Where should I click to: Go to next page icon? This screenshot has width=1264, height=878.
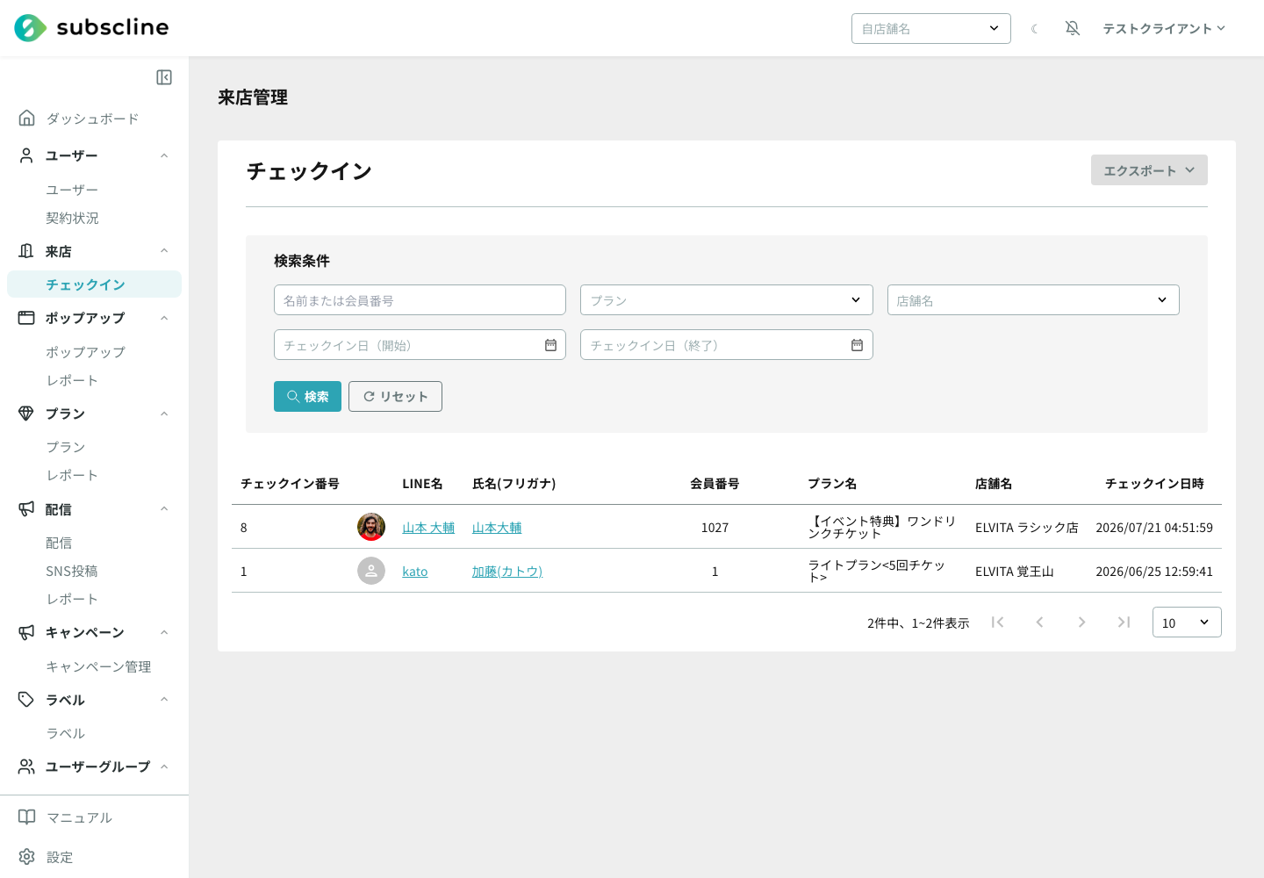pyautogui.click(x=1081, y=622)
